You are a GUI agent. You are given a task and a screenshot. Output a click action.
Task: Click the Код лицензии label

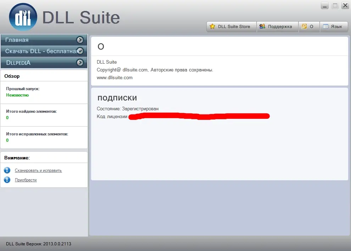click(112, 116)
